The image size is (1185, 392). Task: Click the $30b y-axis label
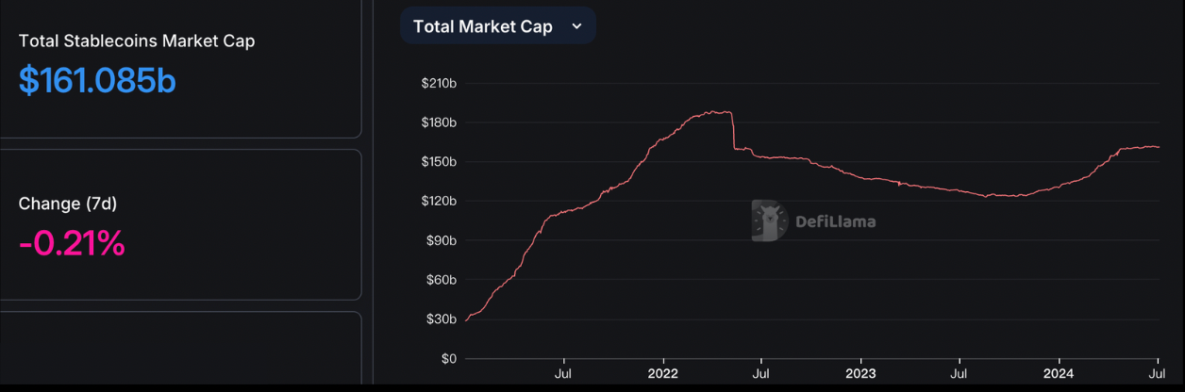[x=441, y=319]
